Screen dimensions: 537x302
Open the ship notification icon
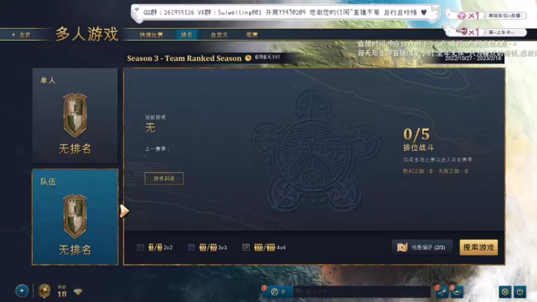point(457,292)
